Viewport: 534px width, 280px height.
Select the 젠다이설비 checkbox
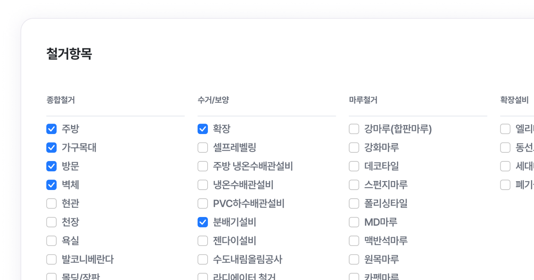(x=203, y=241)
